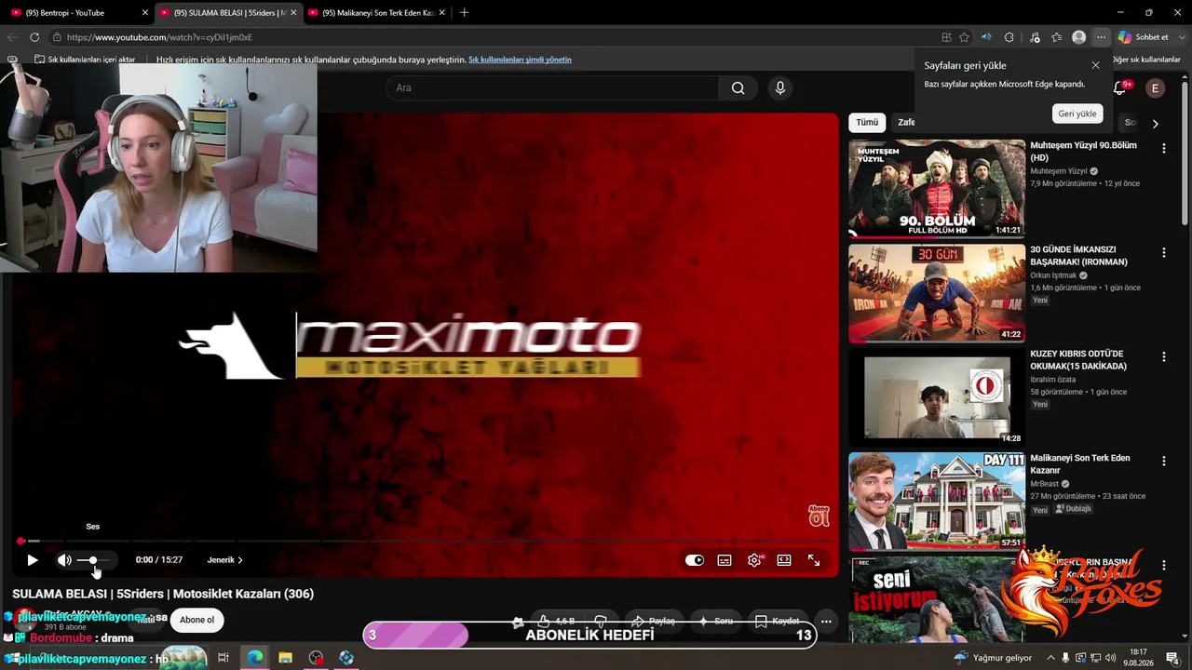The image size is (1192, 670).
Task: Reload the page with the refresh icon
Action: [x=34, y=37]
